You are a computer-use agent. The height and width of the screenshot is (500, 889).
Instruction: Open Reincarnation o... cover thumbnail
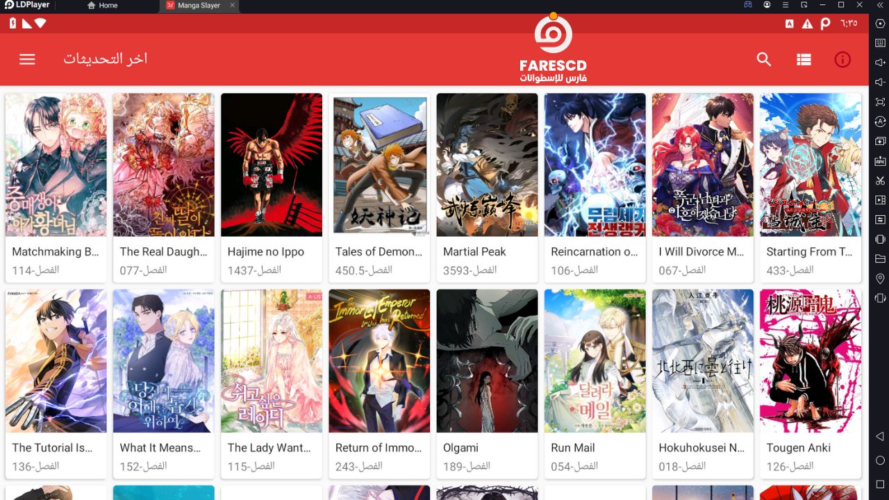[595, 165]
